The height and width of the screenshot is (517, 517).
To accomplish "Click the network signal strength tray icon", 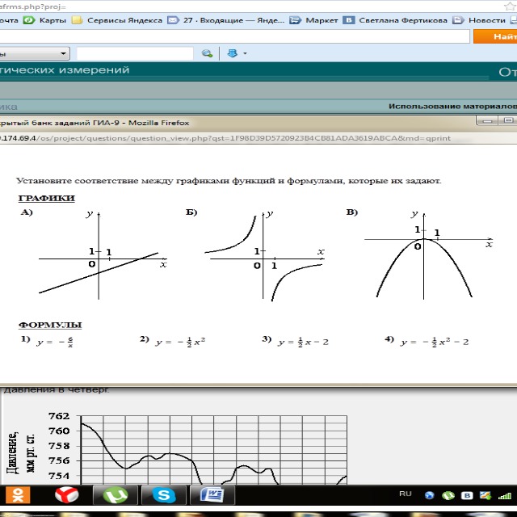I will (504, 495).
